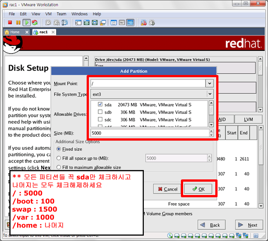268x241 pixels.
Task: Select Fill all space up to (MB)
Action: pyautogui.click(x=59, y=158)
